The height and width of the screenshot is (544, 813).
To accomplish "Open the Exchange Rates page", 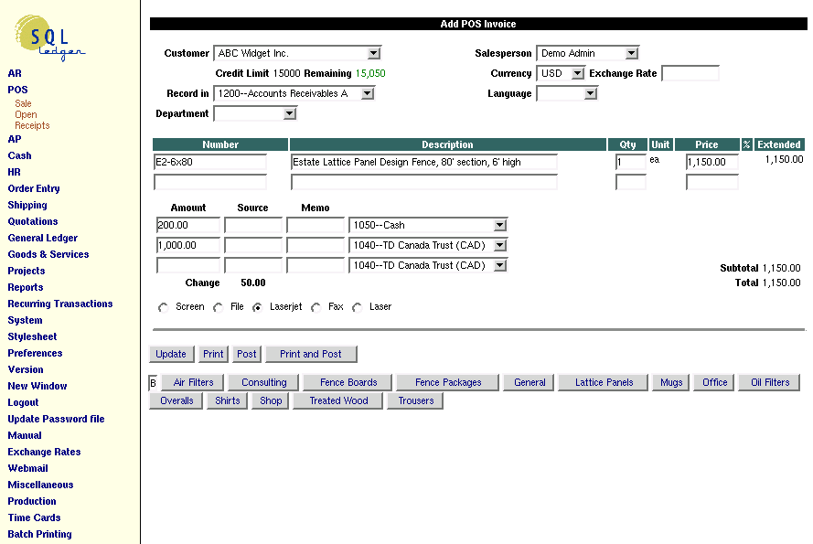I will [44, 452].
